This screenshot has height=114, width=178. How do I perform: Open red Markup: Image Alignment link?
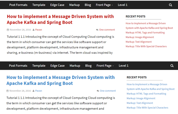point(140,37)
